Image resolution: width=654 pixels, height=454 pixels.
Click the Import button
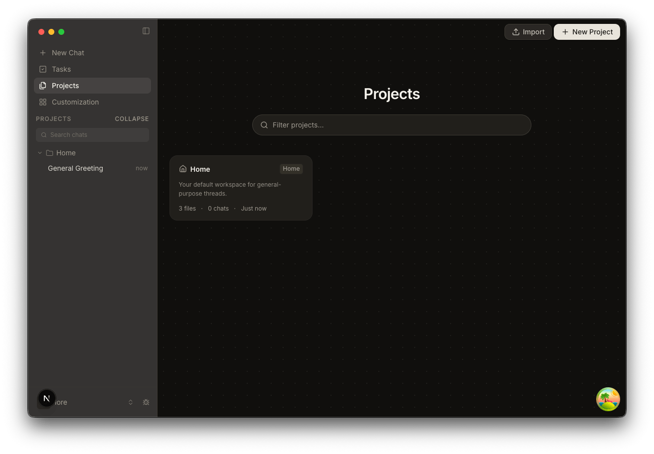(528, 32)
